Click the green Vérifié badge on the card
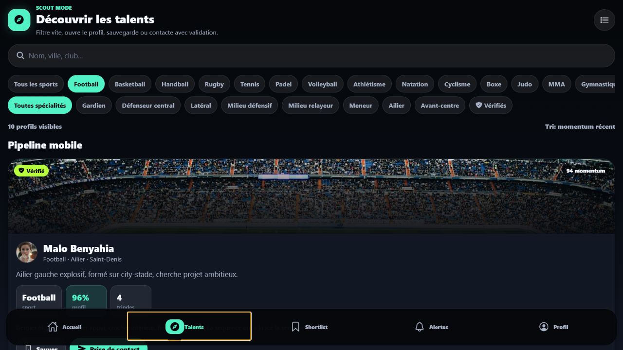 (x=31, y=171)
